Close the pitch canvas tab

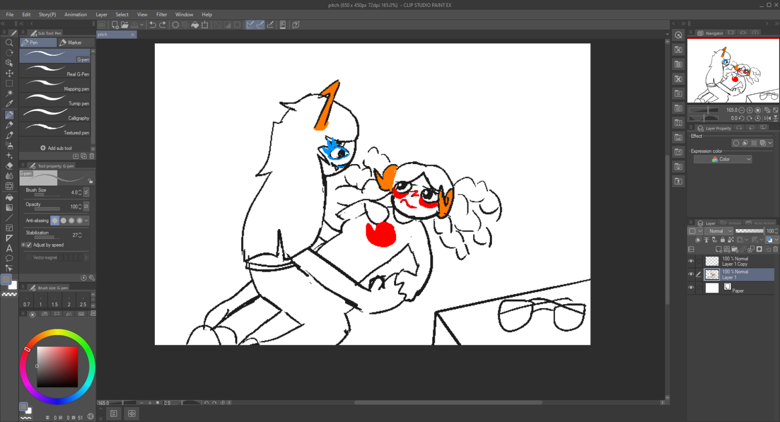click(x=132, y=35)
